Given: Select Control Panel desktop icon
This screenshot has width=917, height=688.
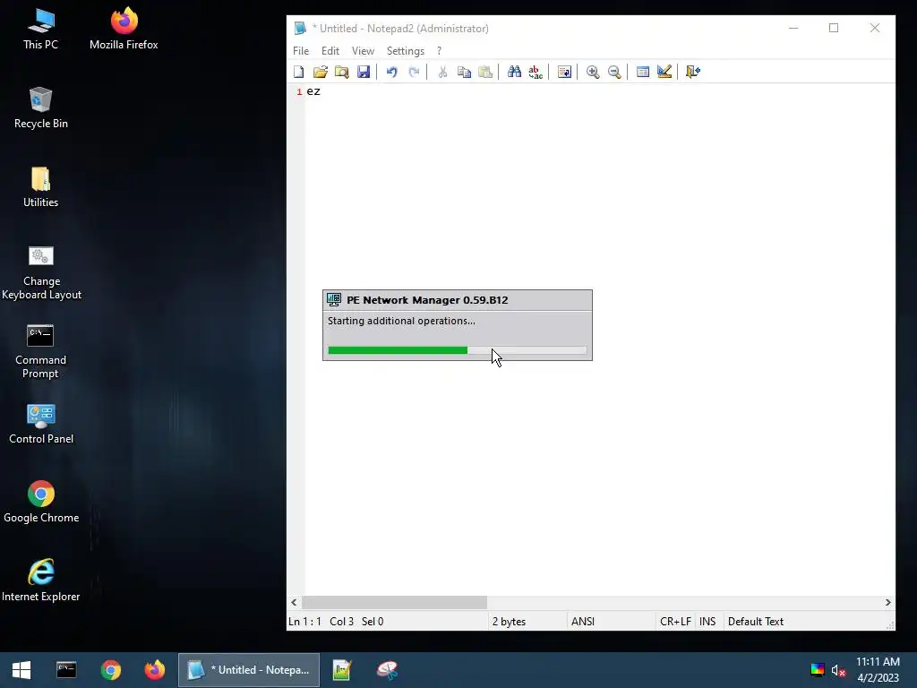Looking at the screenshot, I should (x=41, y=424).
